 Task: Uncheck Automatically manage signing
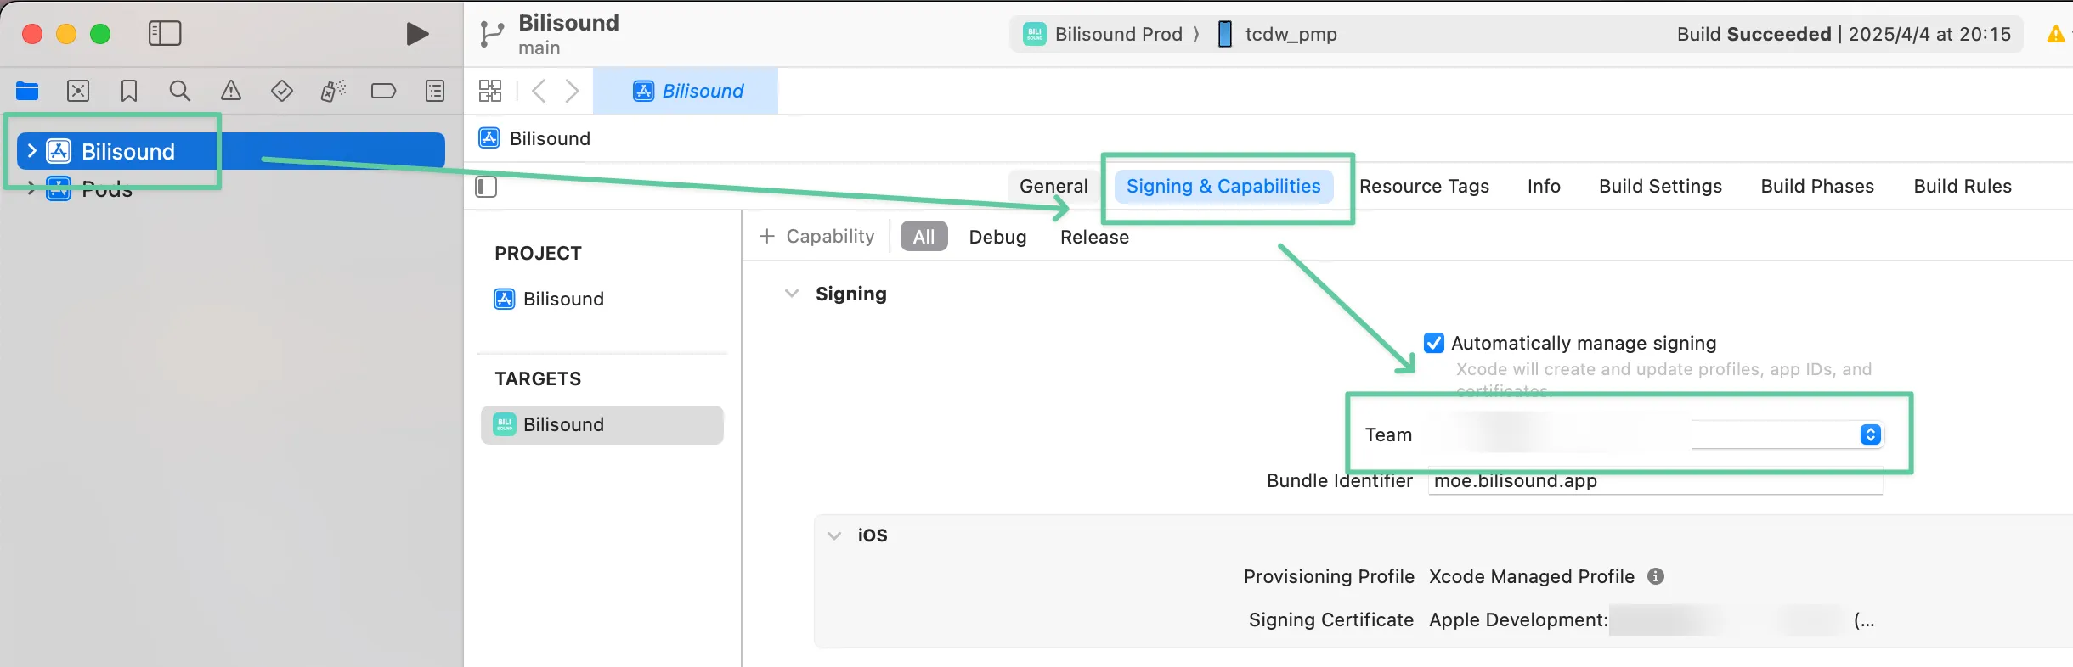pyautogui.click(x=1434, y=343)
